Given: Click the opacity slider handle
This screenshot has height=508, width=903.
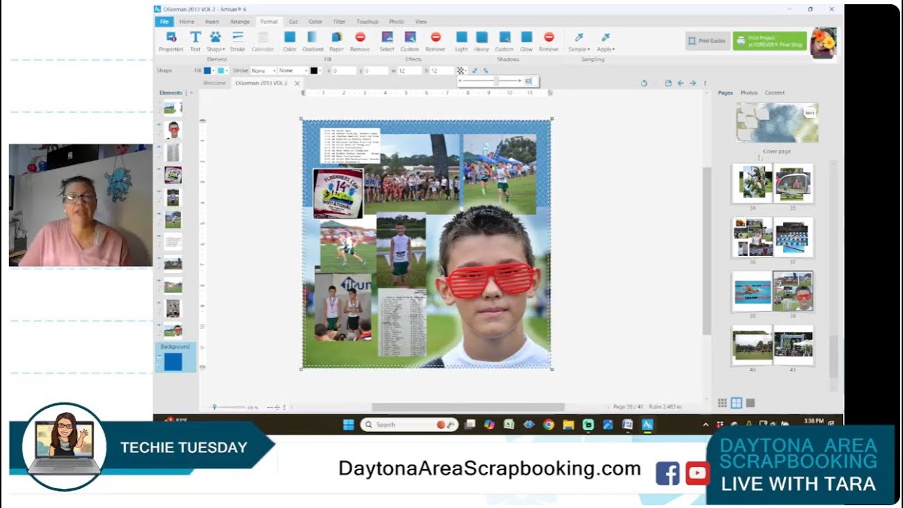Looking at the screenshot, I should click(497, 81).
